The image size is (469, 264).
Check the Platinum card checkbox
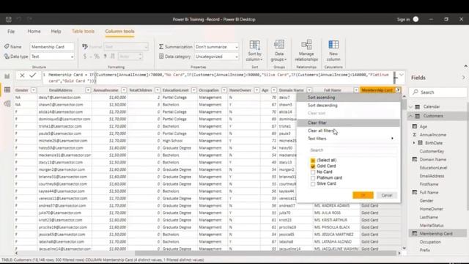(x=313, y=177)
